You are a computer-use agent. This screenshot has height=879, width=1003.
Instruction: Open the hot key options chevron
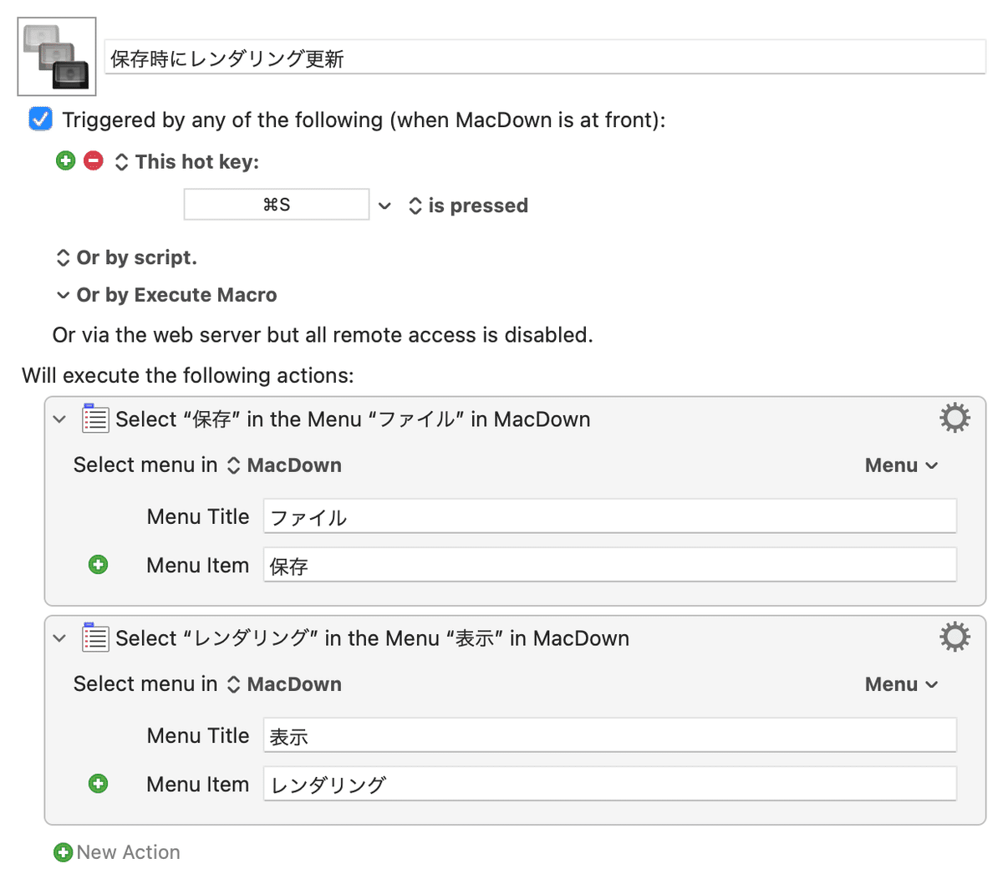coord(384,206)
